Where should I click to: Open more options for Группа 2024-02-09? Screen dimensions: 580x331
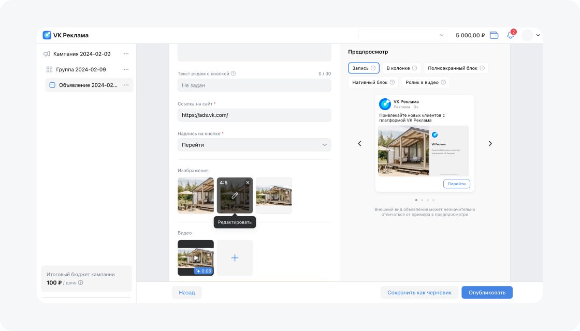click(x=126, y=69)
